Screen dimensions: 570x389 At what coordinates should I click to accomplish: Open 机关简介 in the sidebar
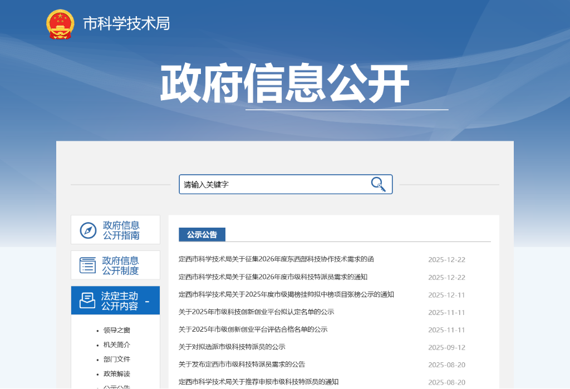(116, 344)
